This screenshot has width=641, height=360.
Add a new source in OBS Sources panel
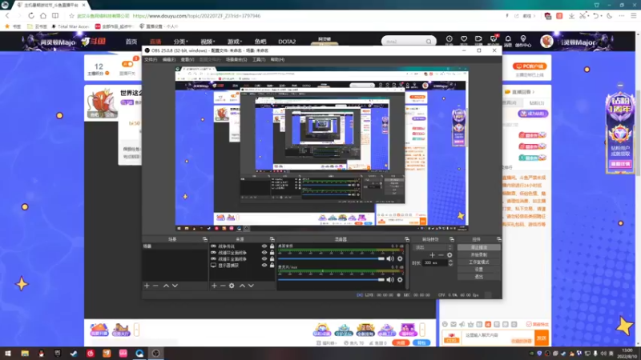214,286
